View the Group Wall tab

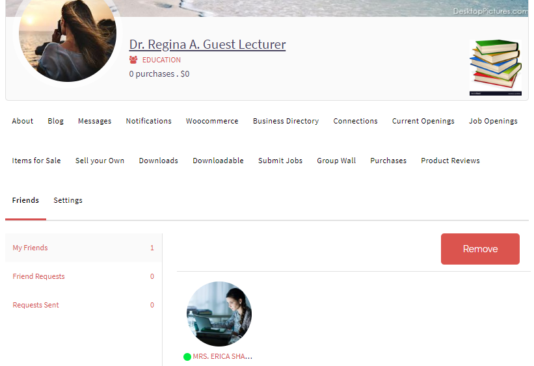point(336,161)
